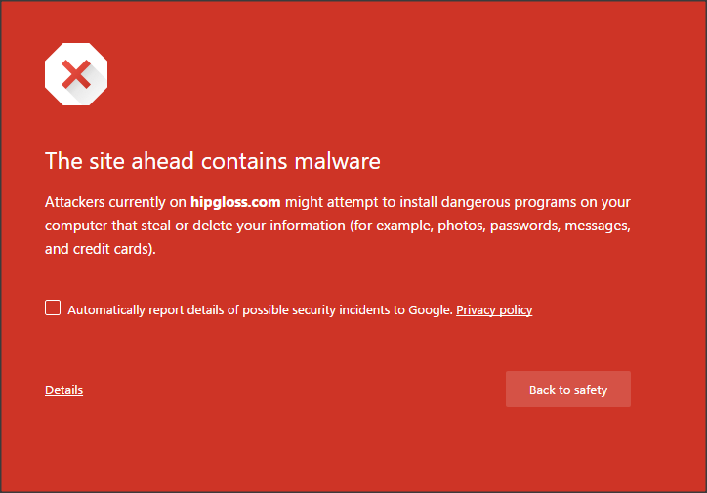Click the word 'messages' in the warning text
707x493 pixels.
click(x=598, y=226)
